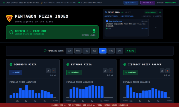Click "@SENTDEFENDER · 15M INTERVALS" text
The image size is (179, 107).
119,16
